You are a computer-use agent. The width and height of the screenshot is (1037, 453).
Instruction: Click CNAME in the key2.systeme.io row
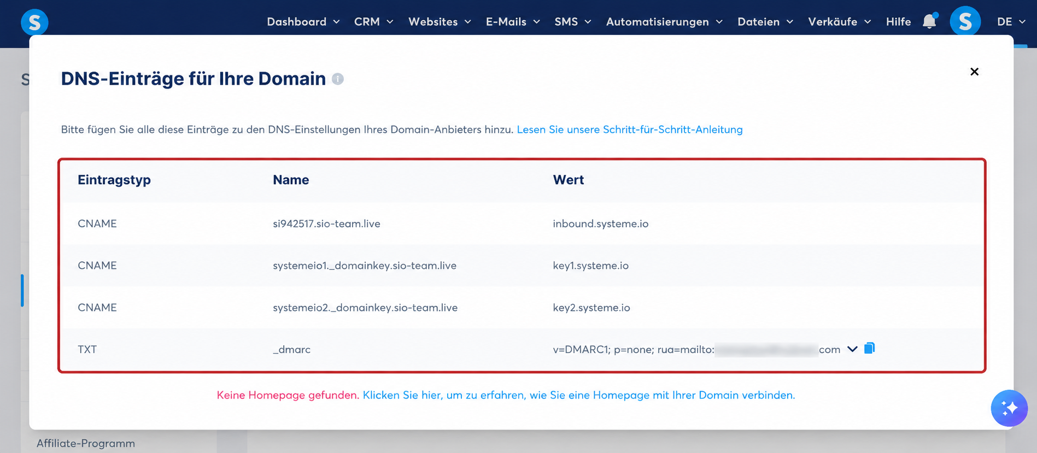coord(97,308)
